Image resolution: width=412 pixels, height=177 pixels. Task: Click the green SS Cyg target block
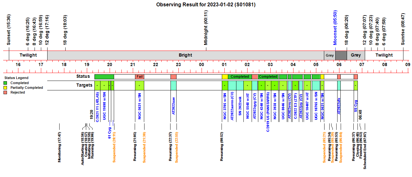(356, 85)
